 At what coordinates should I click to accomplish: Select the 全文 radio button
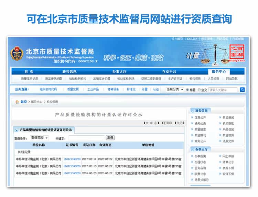click(x=199, y=90)
